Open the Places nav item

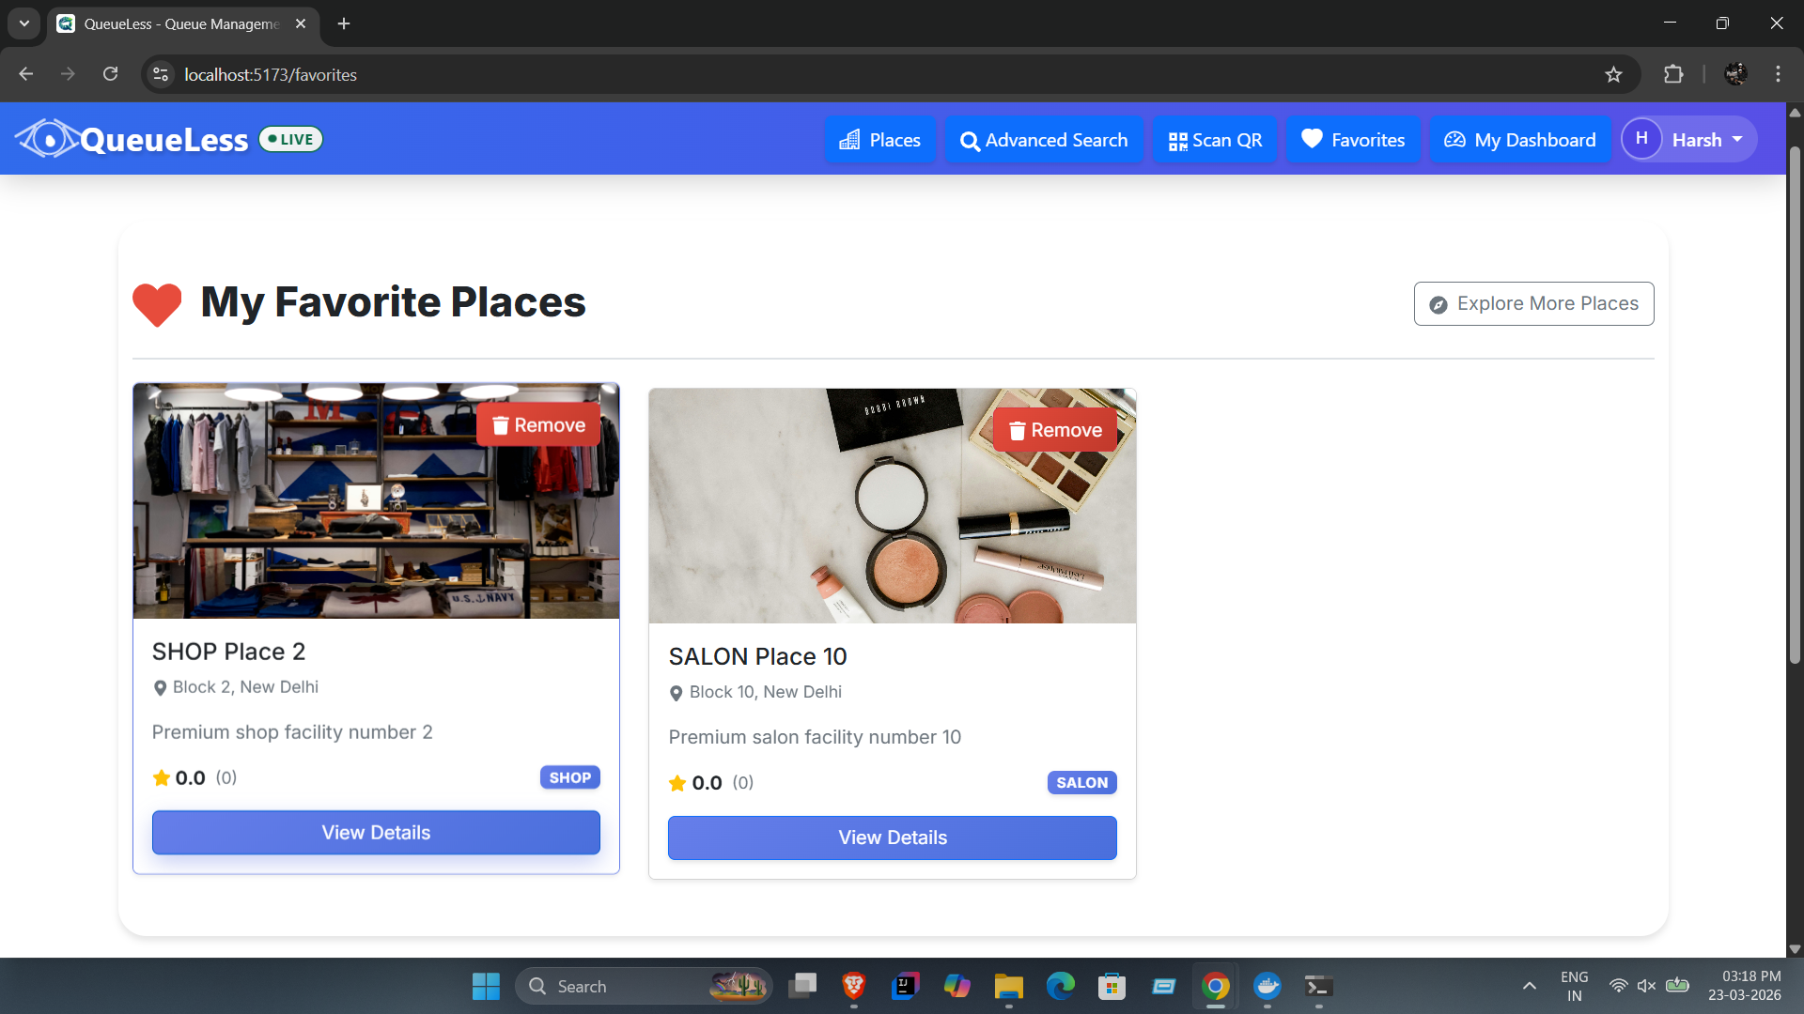pos(879,140)
